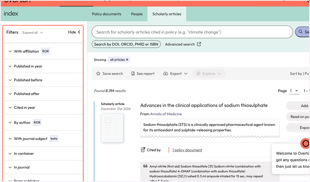Open the Advanced search link
The image size is (310, 182).
tap(183, 44)
